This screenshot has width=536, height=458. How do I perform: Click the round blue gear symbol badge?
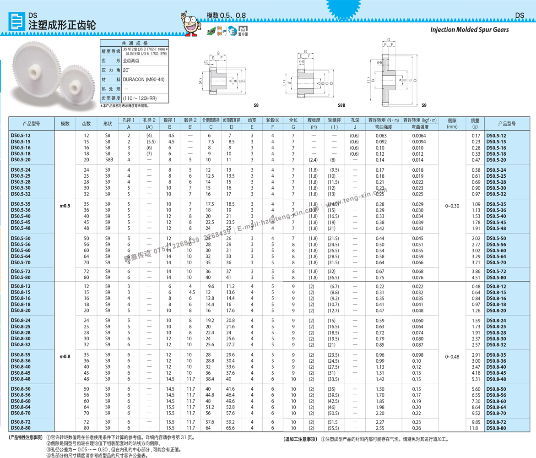click(233, 32)
